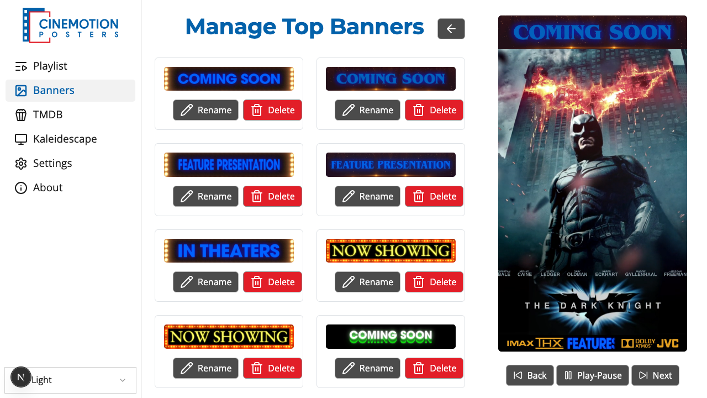
Task: Delete the dark serif Feature Presentation banner
Action: [434, 196]
